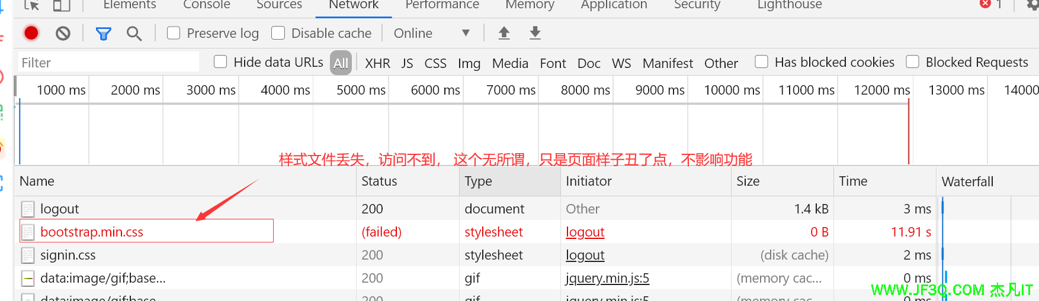Clear the network log
Viewport: 1039px width, 301px height.
point(63,33)
